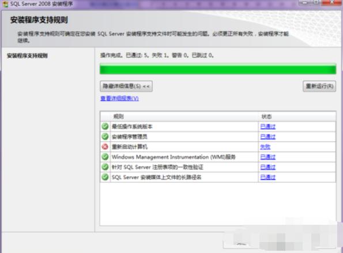Select the Windows Management Instrumentation (WMI)服务 text
343x253 pixels.
tap(174, 157)
